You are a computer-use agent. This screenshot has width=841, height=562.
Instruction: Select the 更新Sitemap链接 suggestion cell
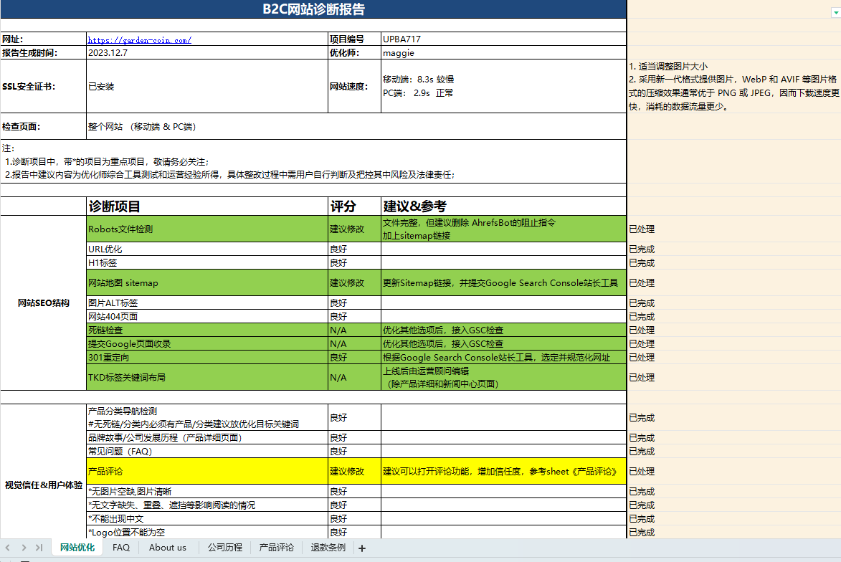503,282
